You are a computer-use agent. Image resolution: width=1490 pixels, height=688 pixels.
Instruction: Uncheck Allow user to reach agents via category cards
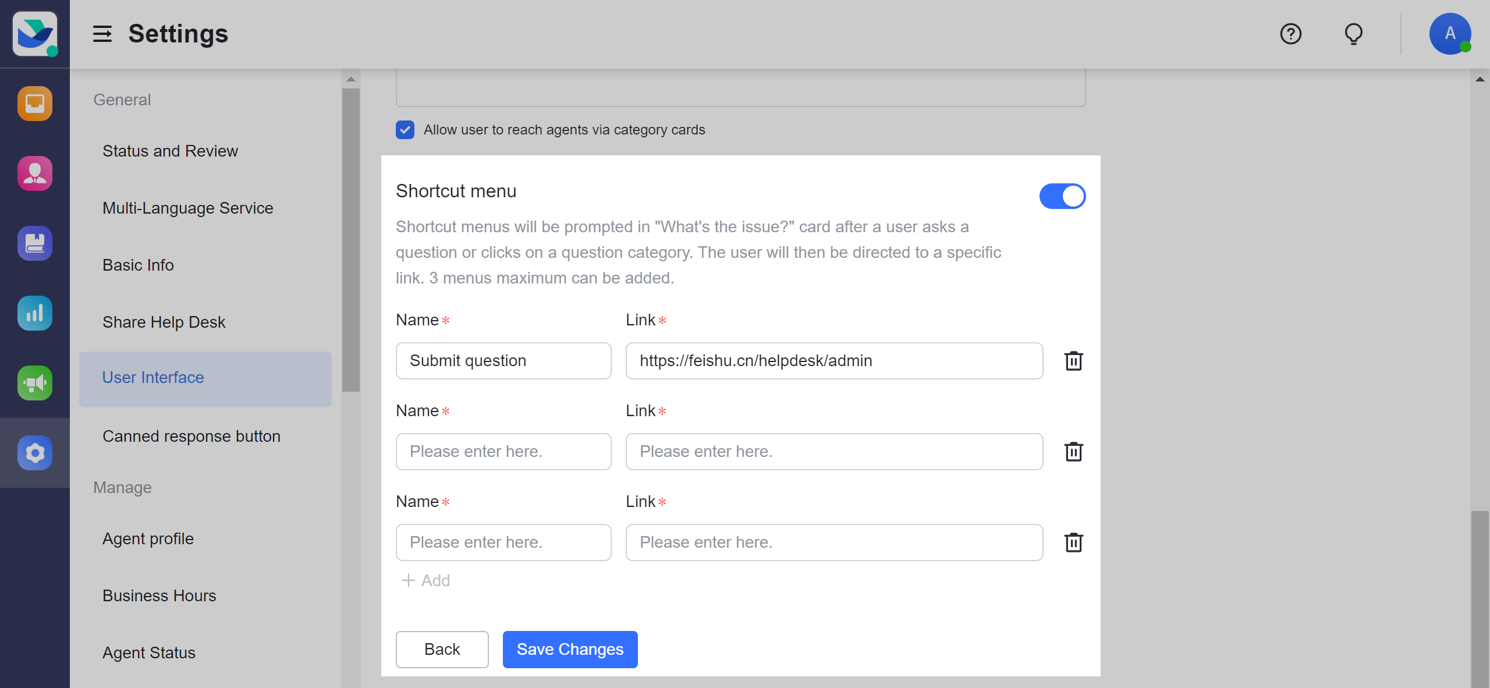pyautogui.click(x=405, y=130)
